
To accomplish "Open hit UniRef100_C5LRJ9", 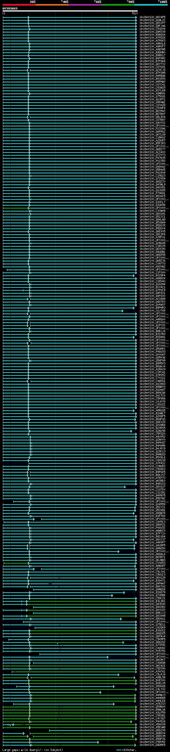I will click(152, 674).
